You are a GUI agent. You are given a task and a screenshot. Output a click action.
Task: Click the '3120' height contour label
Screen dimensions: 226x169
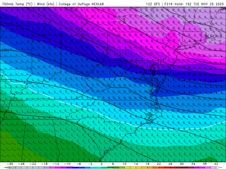tap(27, 83)
